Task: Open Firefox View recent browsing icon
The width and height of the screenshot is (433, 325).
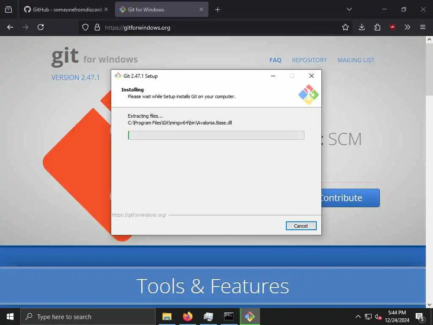Action: point(8,9)
